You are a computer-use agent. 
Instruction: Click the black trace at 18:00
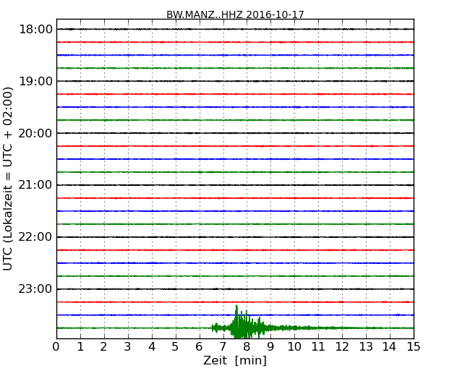tap(235, 29)
